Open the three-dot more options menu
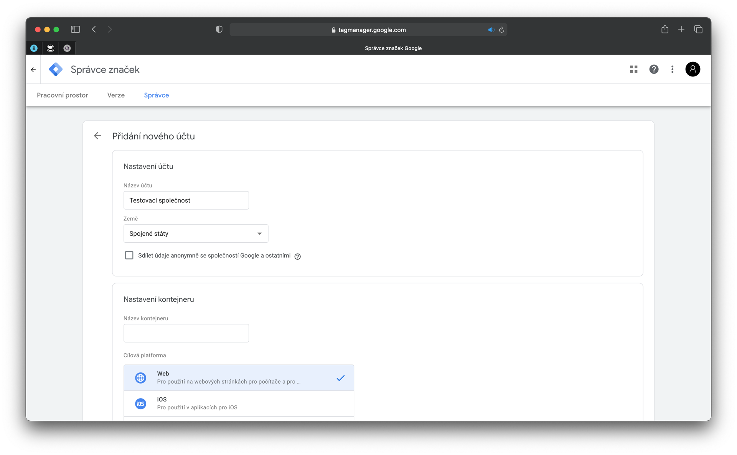Screen dimensions: 737x455 click(x=672, y=69)
